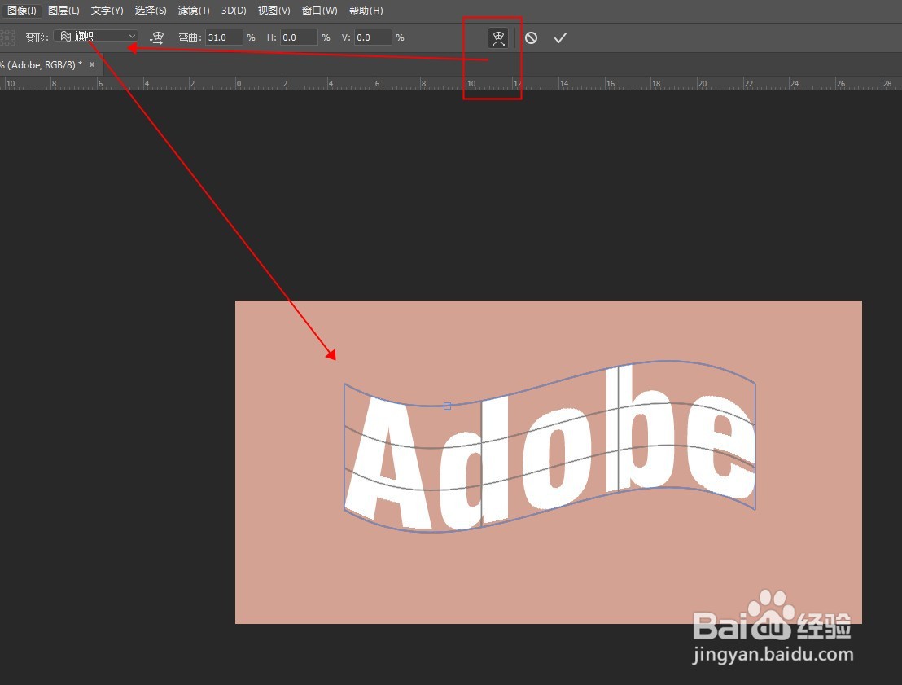
Task: Click the warp top-edge control point handle
Action: pos(448,406)
